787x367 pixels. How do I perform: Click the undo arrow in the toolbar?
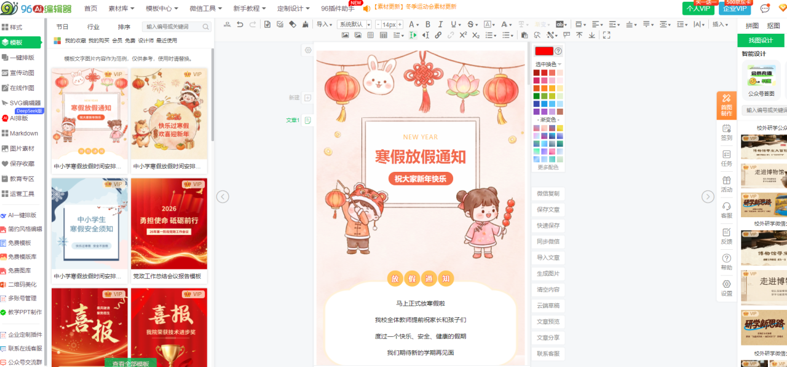240,25
